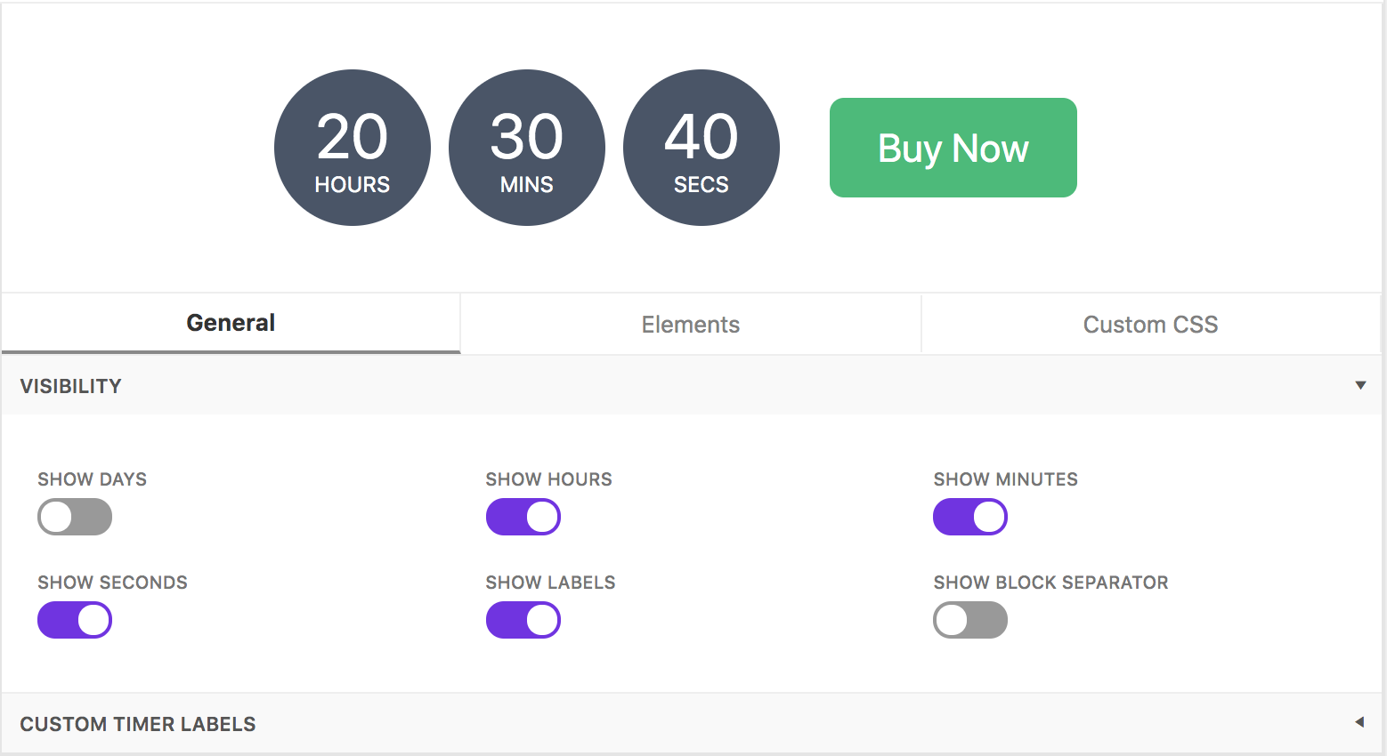Expand the Custom Timer Labels arrow

click(1359, 722)
